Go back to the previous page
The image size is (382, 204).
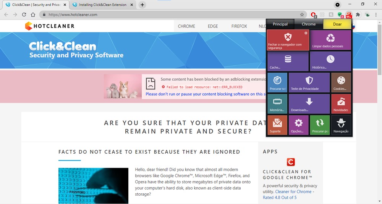tap(6, 15)
